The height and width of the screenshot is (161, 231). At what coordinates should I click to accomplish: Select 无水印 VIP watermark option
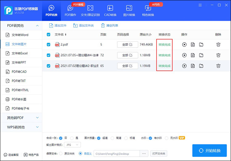coord(166,138)
